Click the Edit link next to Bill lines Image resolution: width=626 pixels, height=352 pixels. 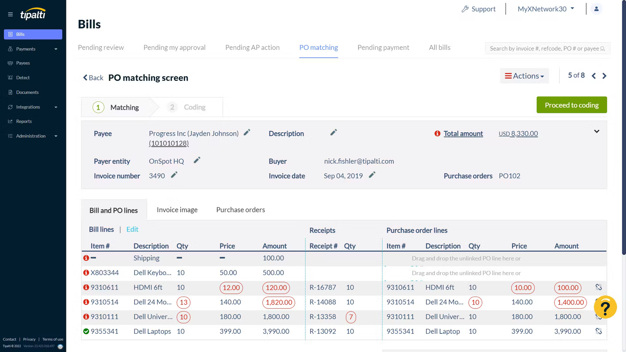pyautogui.click(x=132, y=229)
